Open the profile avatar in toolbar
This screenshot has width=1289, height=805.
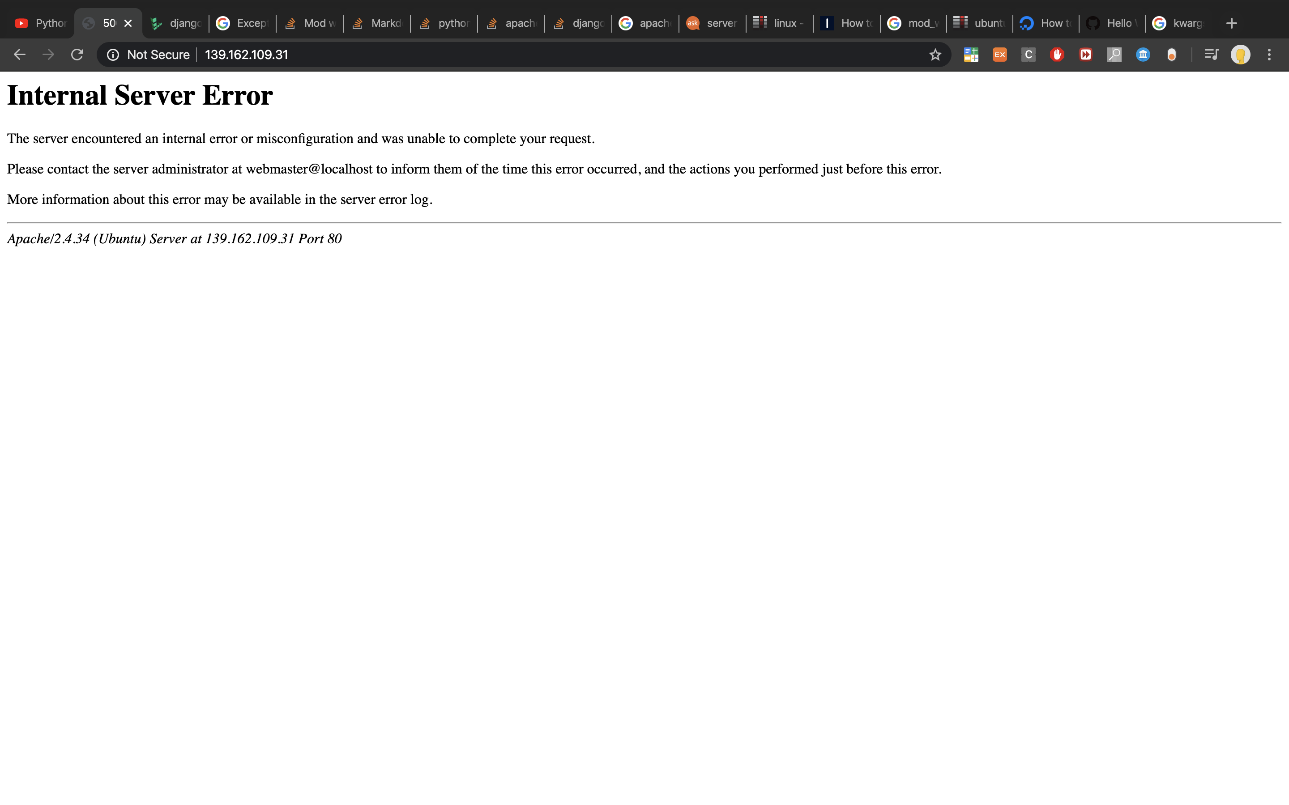pos(1241,55)
